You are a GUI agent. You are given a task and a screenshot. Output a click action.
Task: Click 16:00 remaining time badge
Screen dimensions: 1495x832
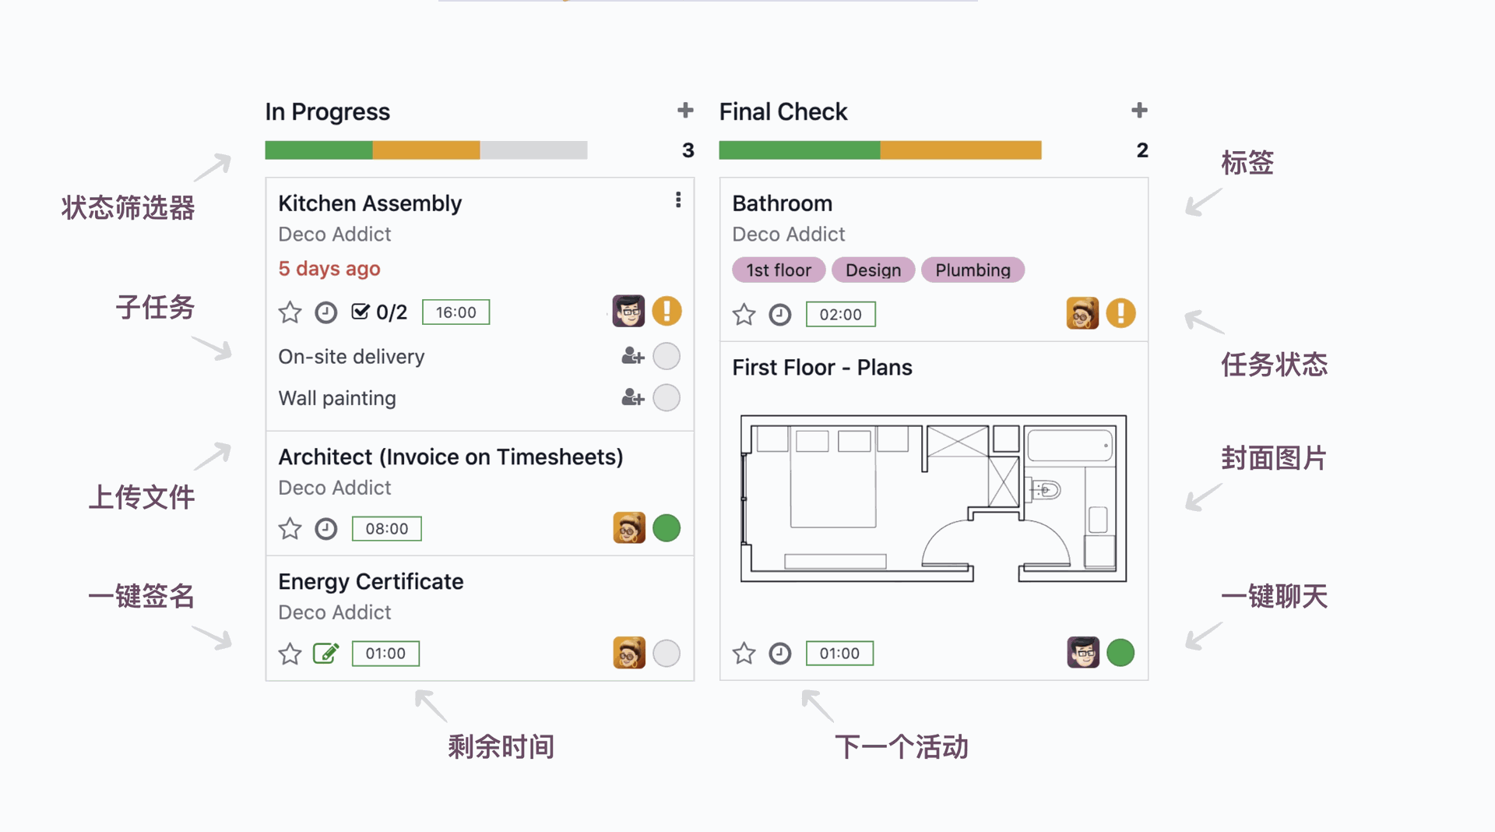[456, 312]
